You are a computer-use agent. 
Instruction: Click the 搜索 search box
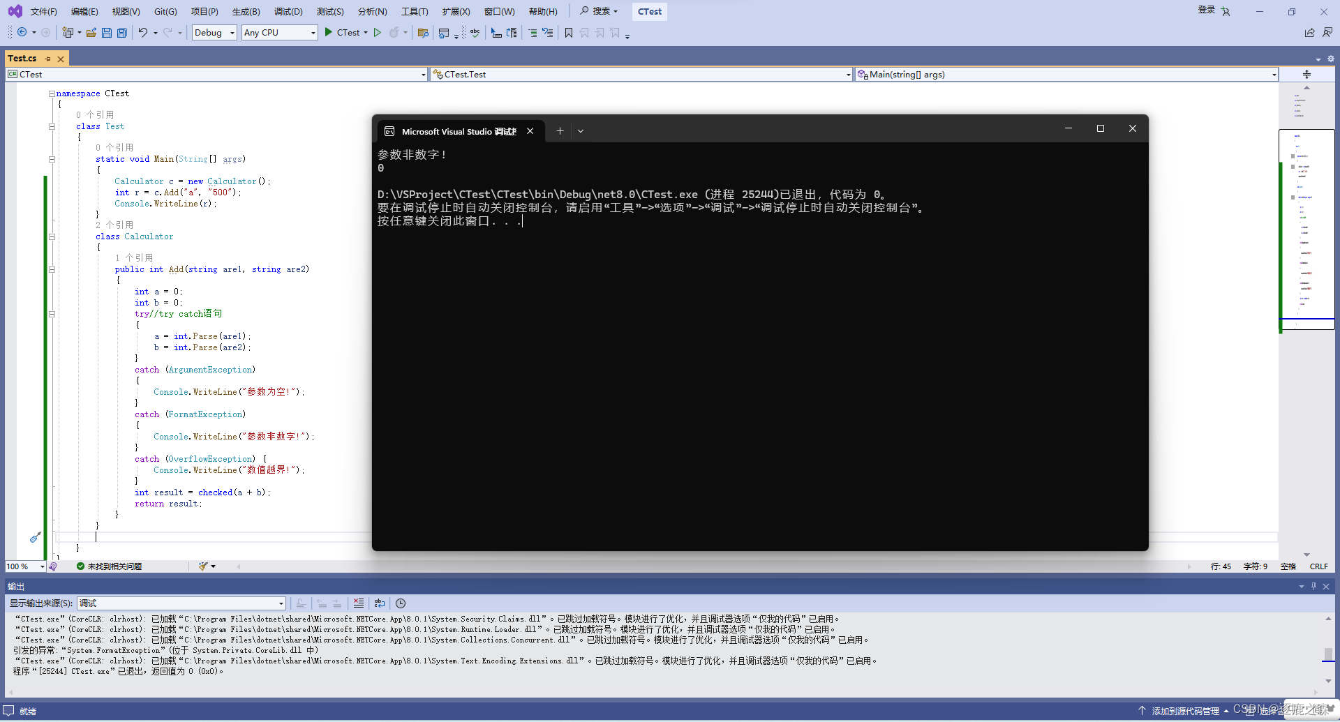[x=600, y=11]
